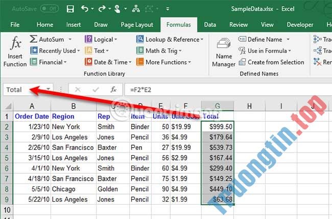Click the Trace Precedents icon
Image resolution: width=332 pixels, height=219 pixels.
tap(317, 39)
